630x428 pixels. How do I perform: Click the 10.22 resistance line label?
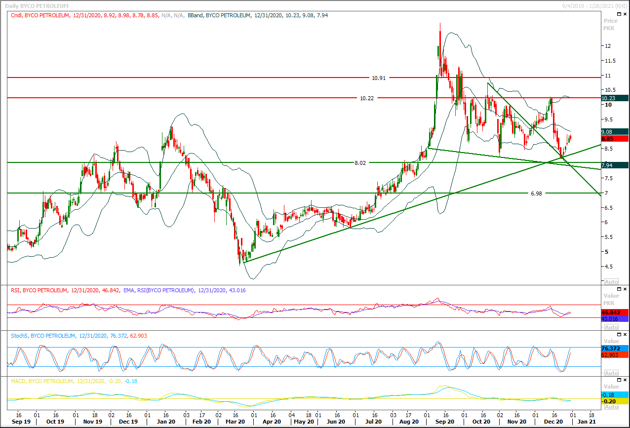[367, 98]
